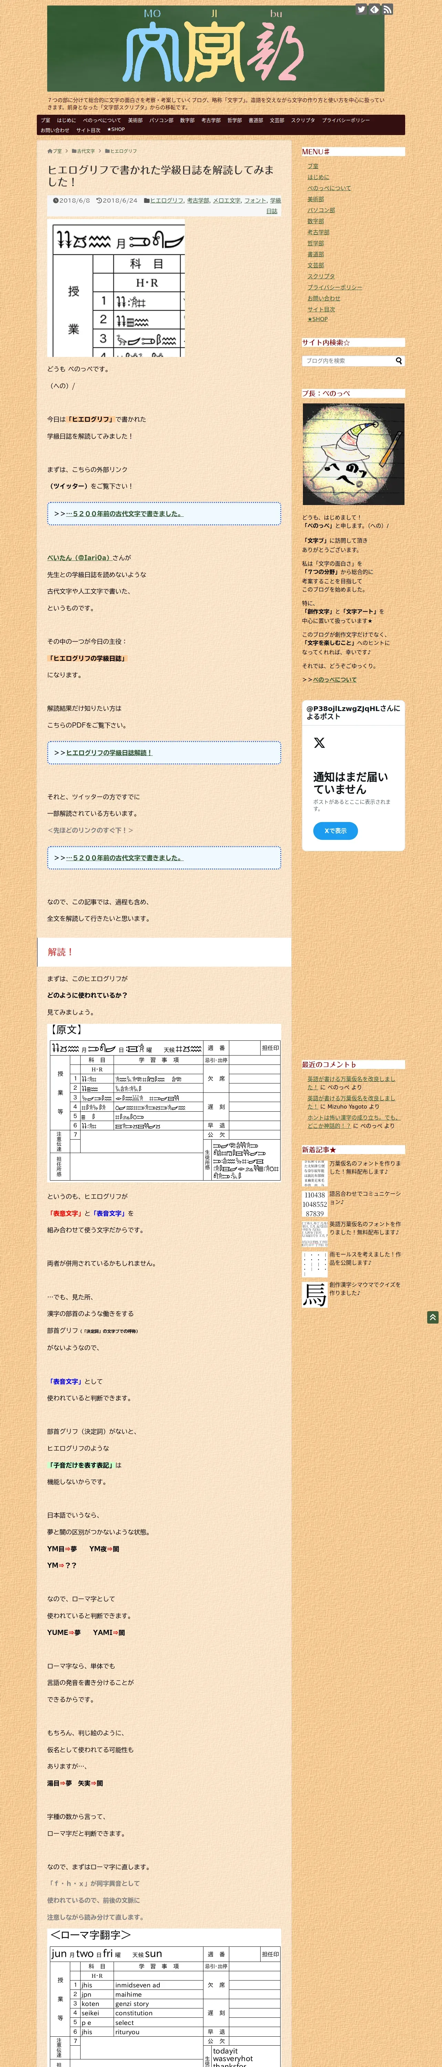Open sidebar menu link プライバシーポリシー
The width and height of the screenshot is (442, 2067).
tap(335, 287)
